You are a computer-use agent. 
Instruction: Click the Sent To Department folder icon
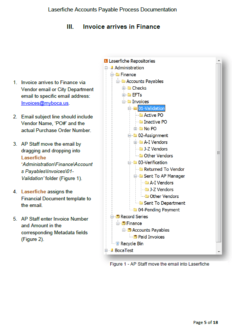pyautogui.click(x=141, y=203)
